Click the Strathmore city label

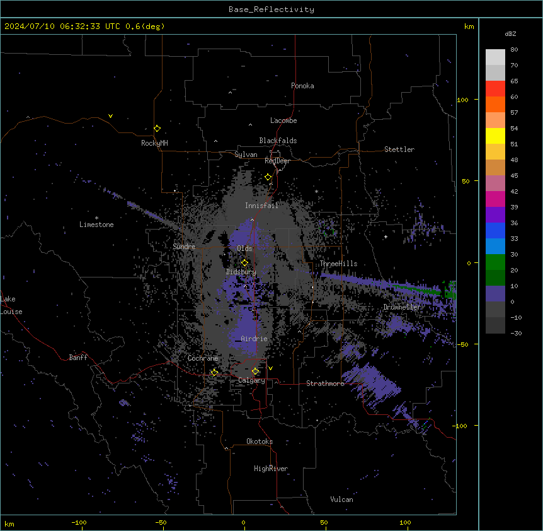[325, 383]
